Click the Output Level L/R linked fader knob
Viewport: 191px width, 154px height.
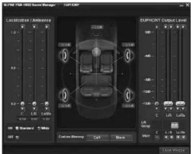point(168,104)
